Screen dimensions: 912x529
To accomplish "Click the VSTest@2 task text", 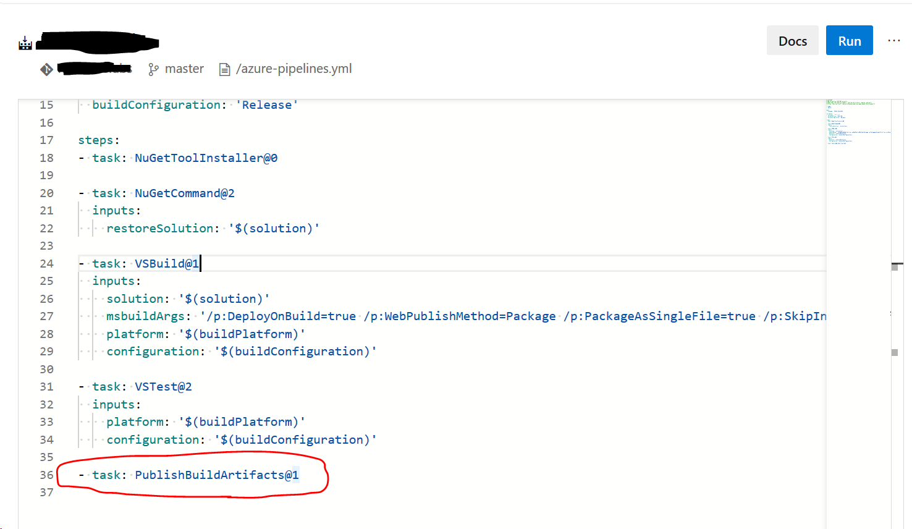I will [163, 387].
